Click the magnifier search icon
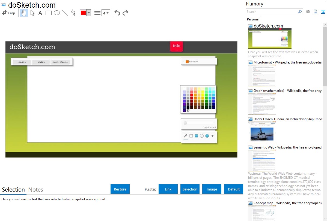 coord(300,12)
